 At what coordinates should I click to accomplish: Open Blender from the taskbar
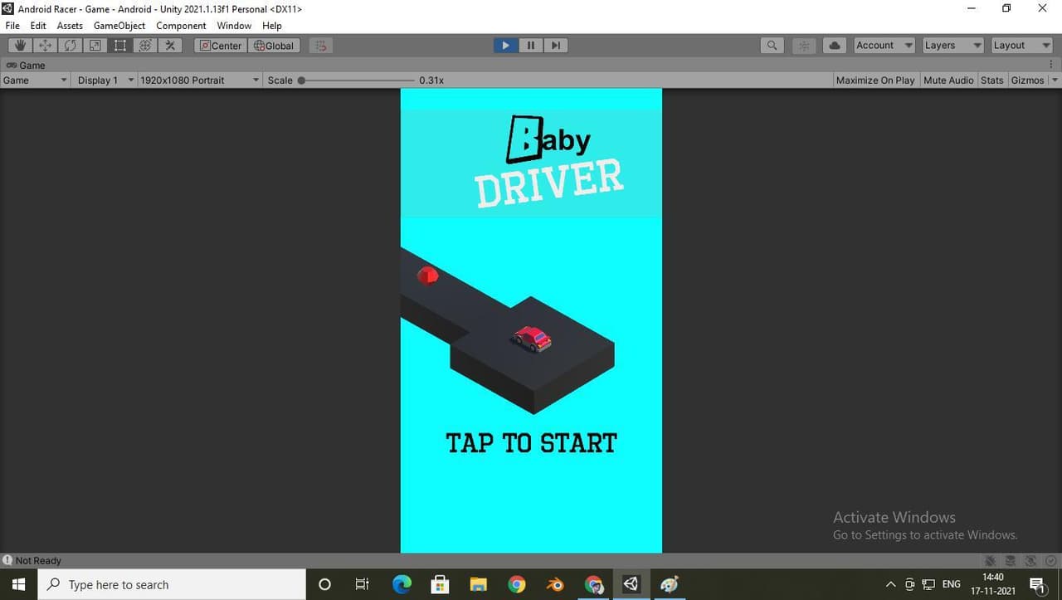pos(555,584)
